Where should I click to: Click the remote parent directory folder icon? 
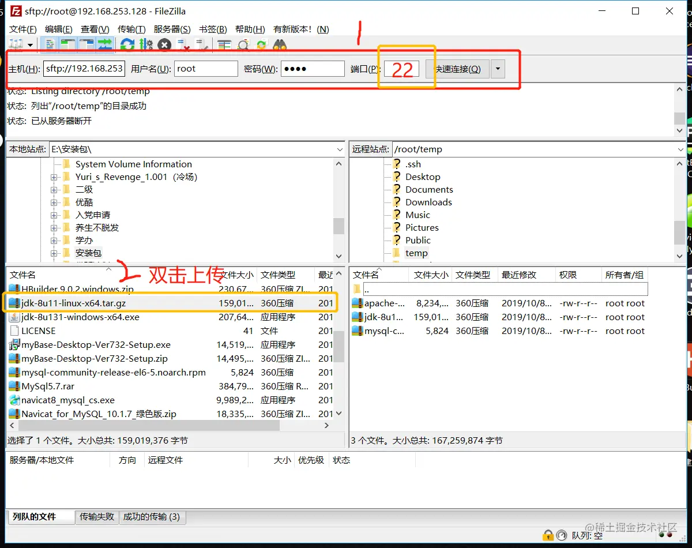tap(357, 289)
